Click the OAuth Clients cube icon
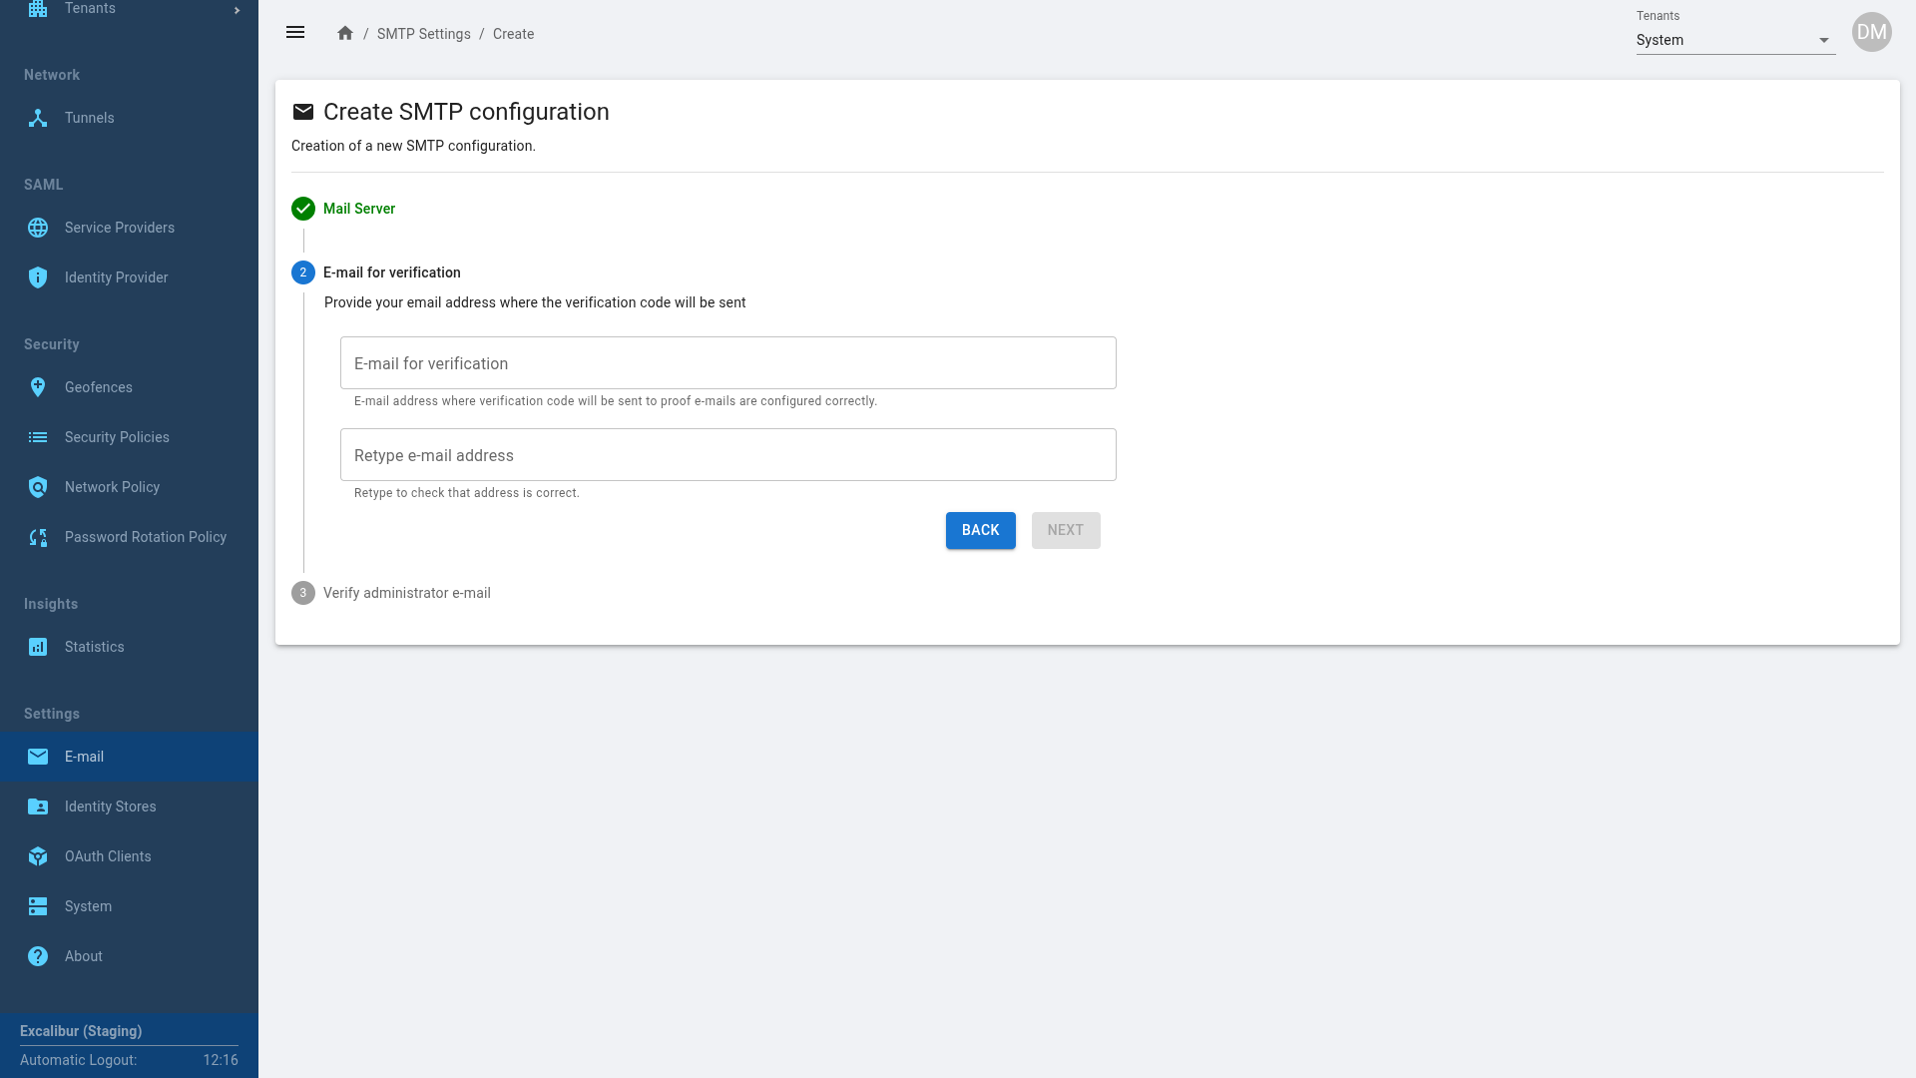Viewport: 1916px width, 1078px height. (x=38, y=856)
